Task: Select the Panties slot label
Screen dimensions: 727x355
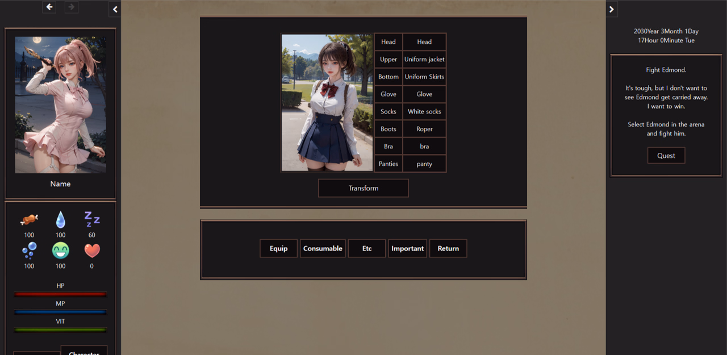Action: point(388,164)
